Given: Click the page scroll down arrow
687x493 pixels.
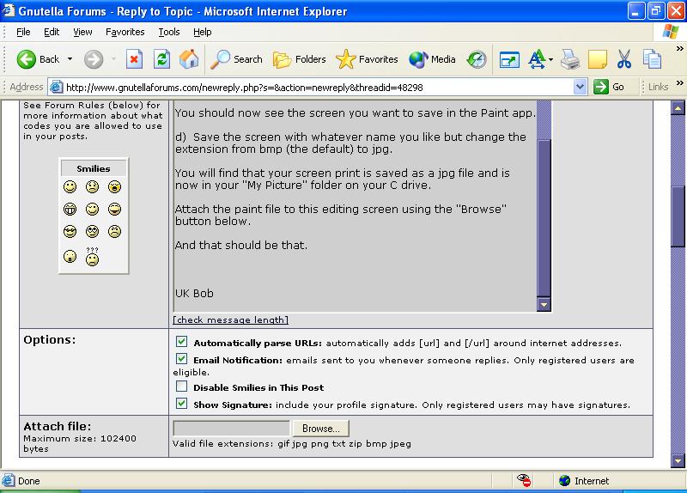Looking at the screenshot, I should [x=678, y=460].
